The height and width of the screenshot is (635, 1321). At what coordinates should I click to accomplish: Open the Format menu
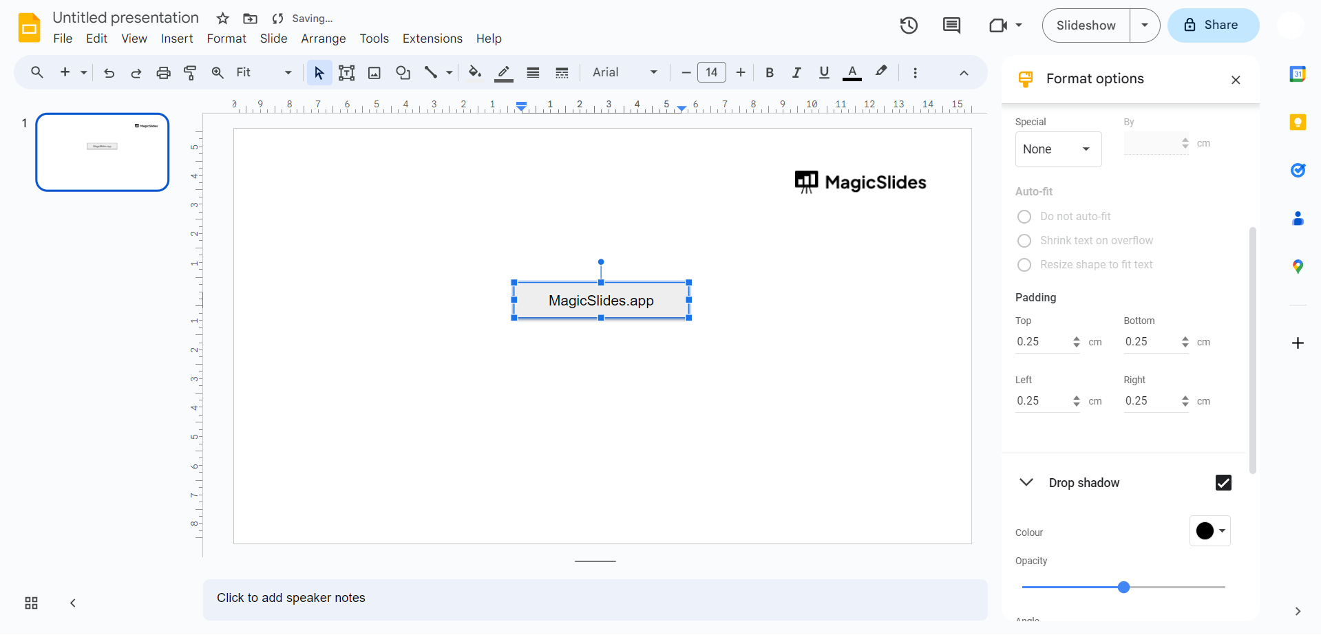click(x=226, y=39)
